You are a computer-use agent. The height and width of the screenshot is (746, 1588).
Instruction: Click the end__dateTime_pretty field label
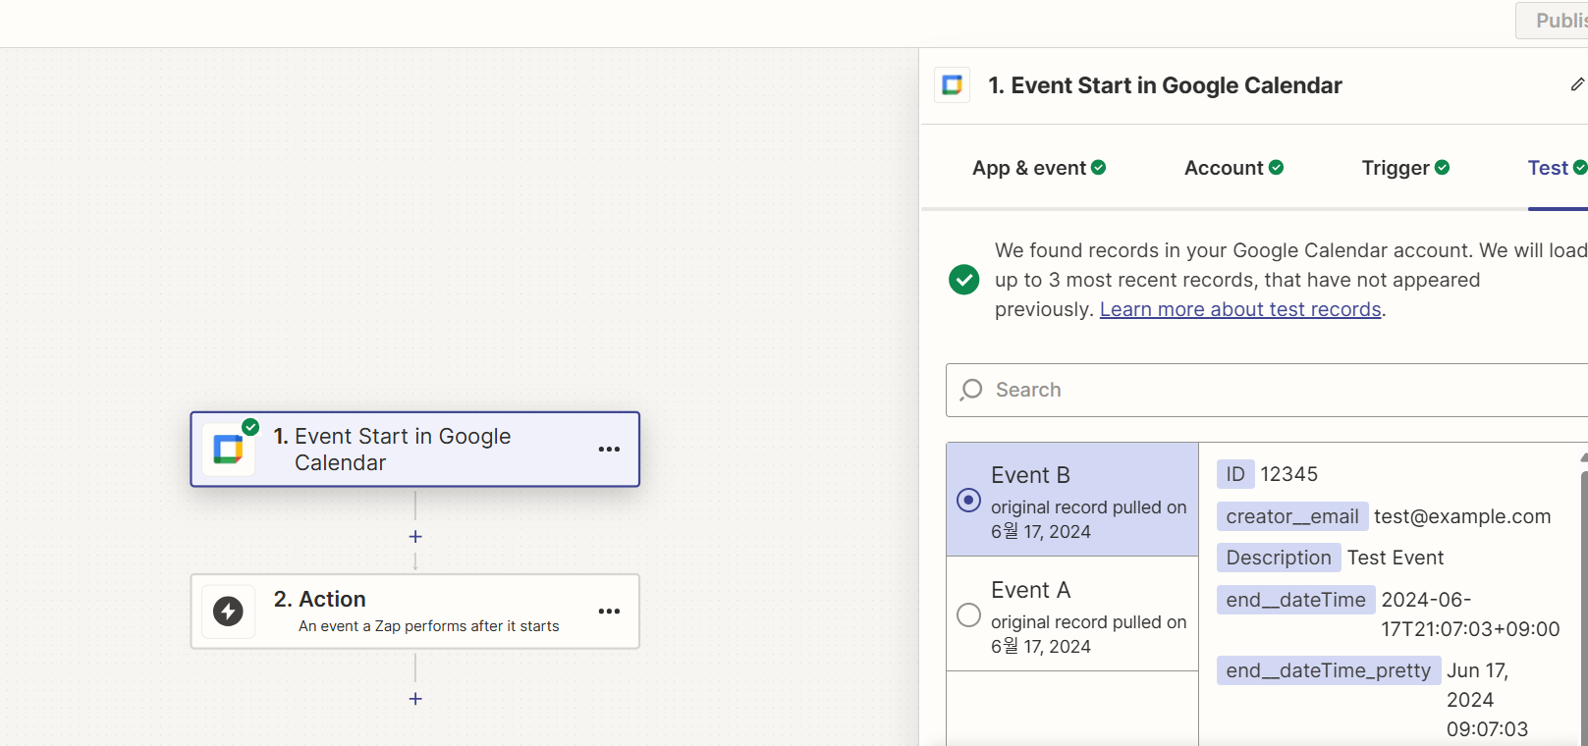pos(1329,670)
